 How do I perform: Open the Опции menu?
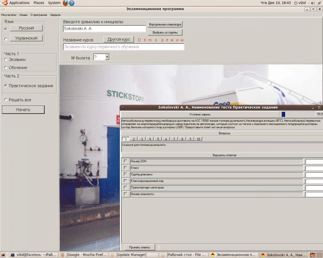pos(23,15)
